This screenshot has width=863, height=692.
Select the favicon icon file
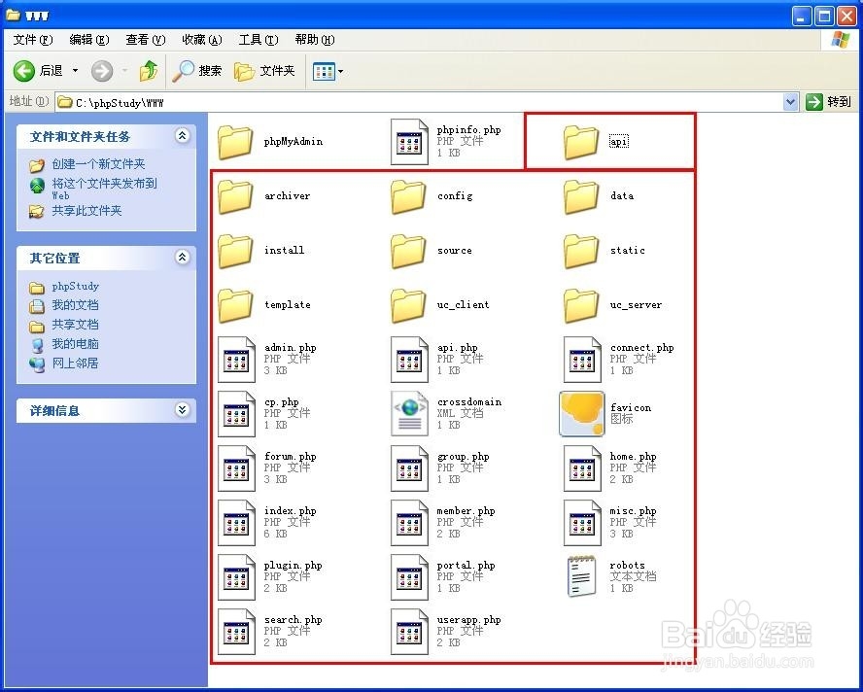click(x=582, y=414)
